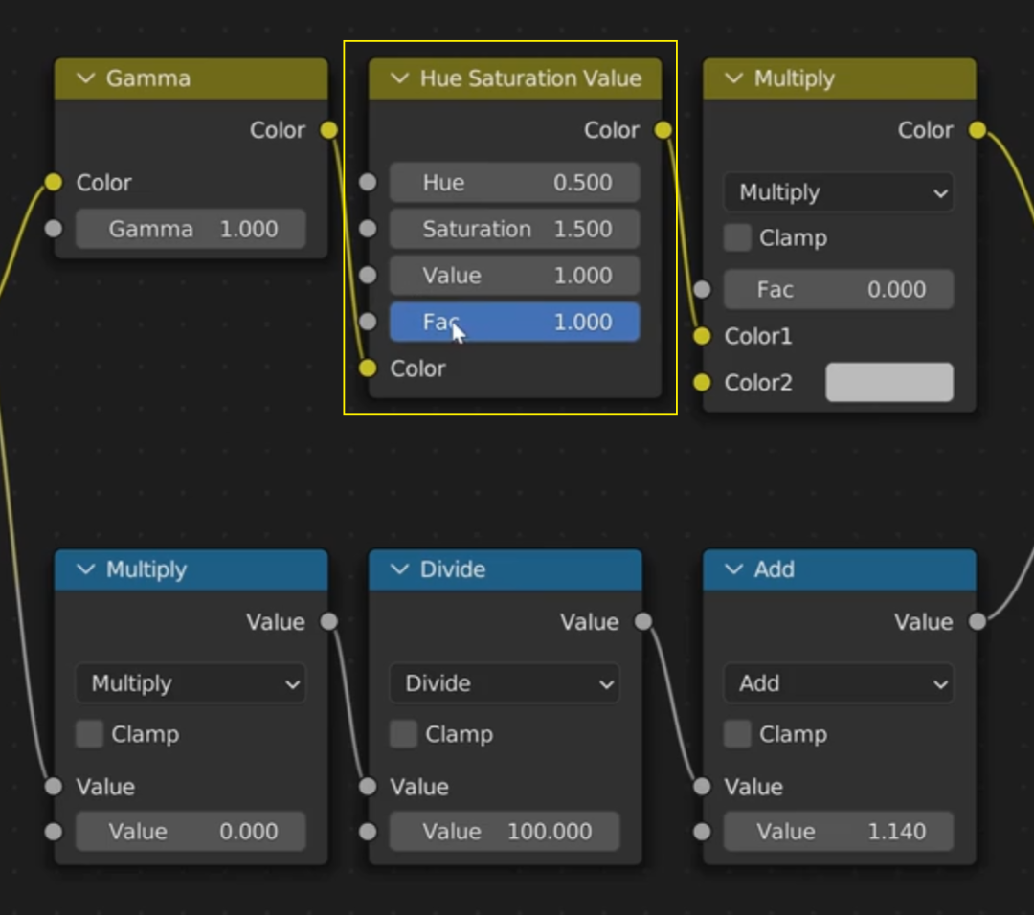The height and width of the screenshot is (915, 1034).
Task: Click the highlighted Fac 1.000 field
Action: point(514,322)
